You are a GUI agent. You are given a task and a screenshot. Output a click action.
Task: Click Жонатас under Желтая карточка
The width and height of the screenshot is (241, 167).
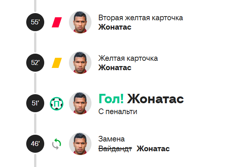115,68
